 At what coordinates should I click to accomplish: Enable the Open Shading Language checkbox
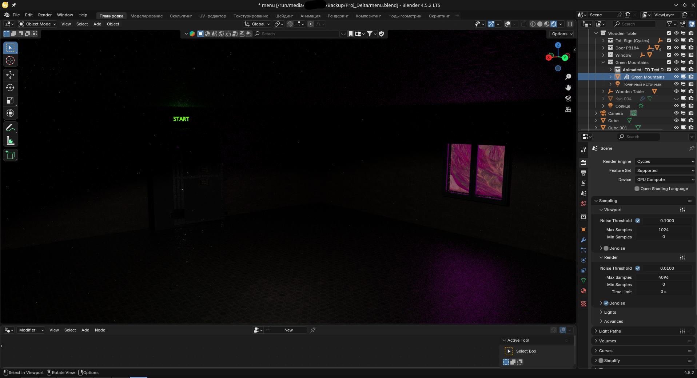[x=637, y=189]
